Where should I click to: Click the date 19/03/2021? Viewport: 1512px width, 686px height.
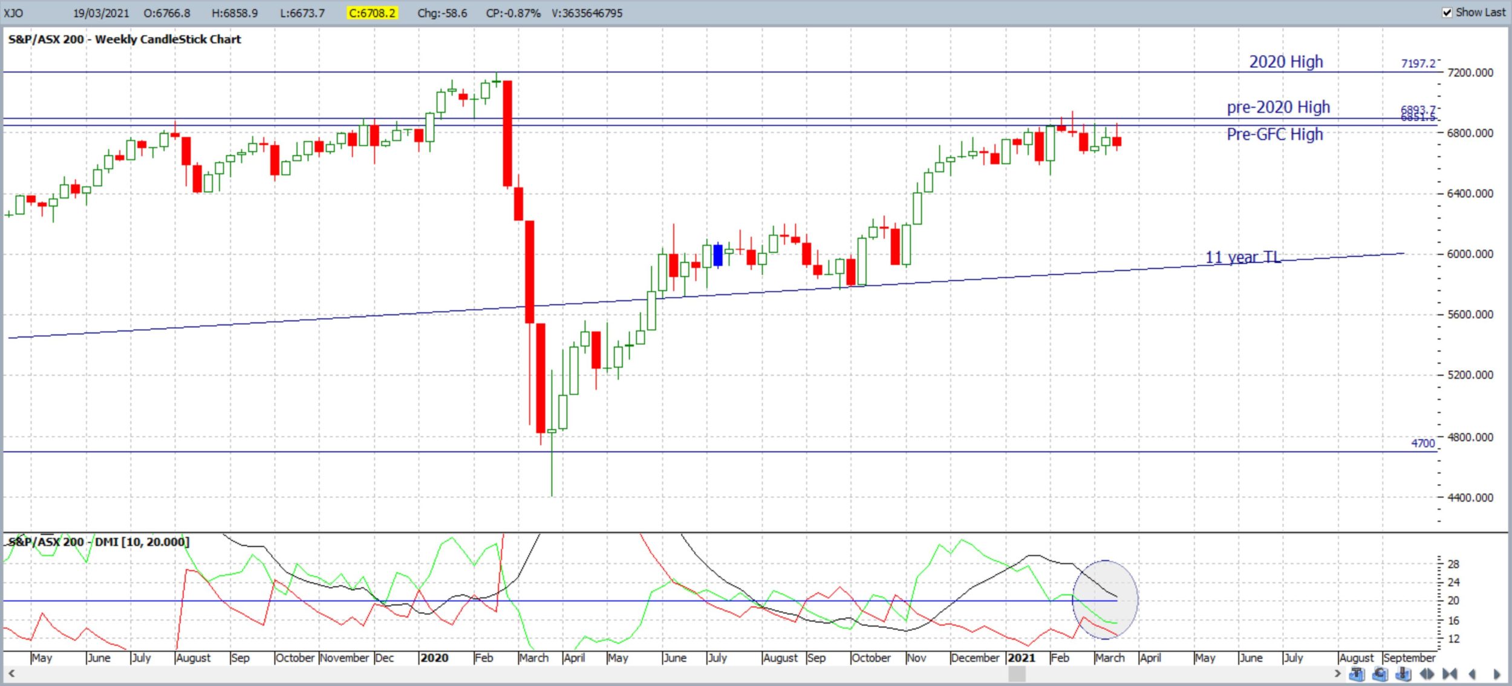[101, 13]
